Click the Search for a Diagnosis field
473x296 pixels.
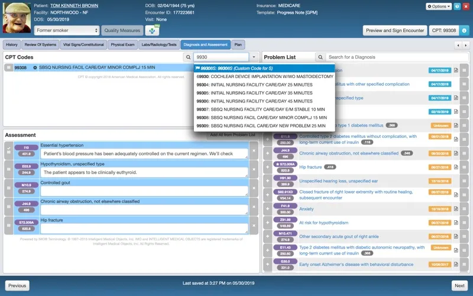coord(397,57)
